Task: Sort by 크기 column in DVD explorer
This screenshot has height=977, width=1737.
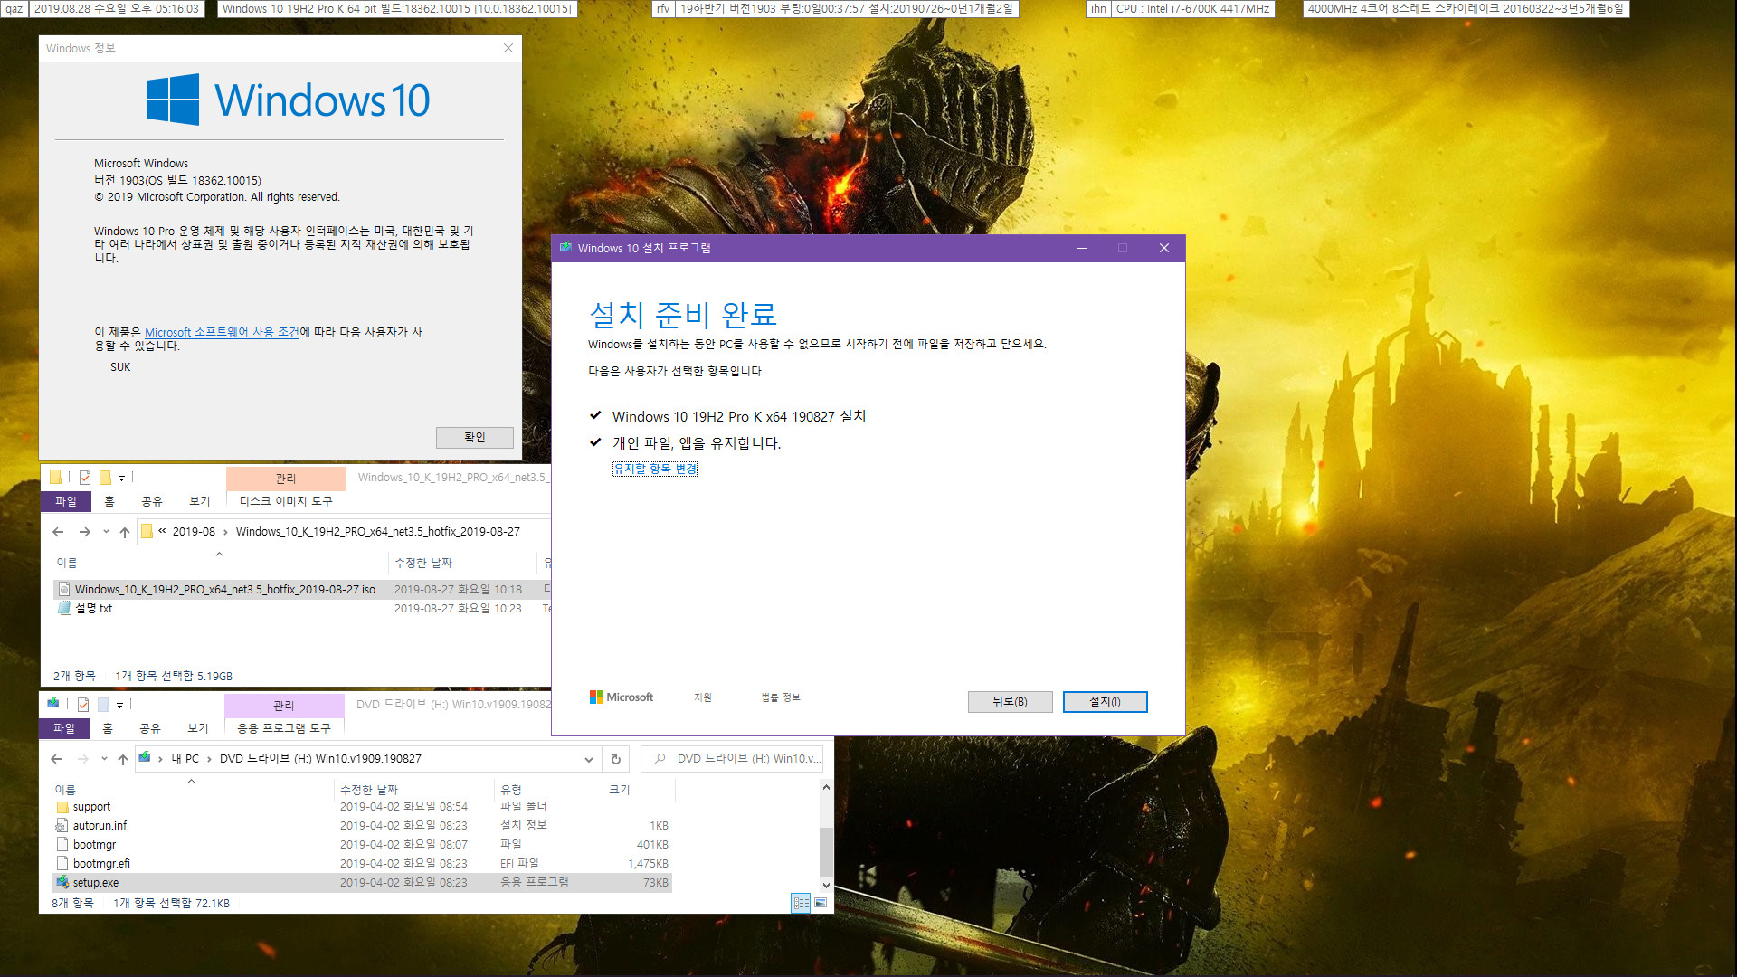Action: [x=620, y=790]
